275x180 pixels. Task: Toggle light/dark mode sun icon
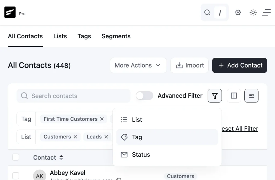[x=253, y=12]
